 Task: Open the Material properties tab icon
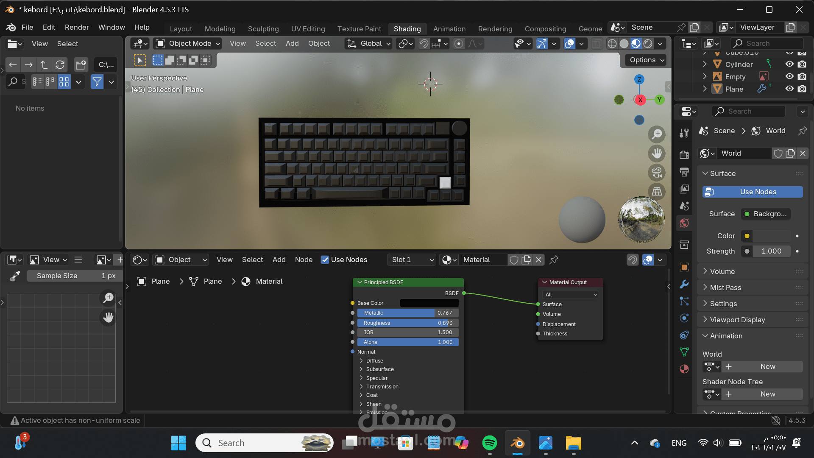coord(684,369)
